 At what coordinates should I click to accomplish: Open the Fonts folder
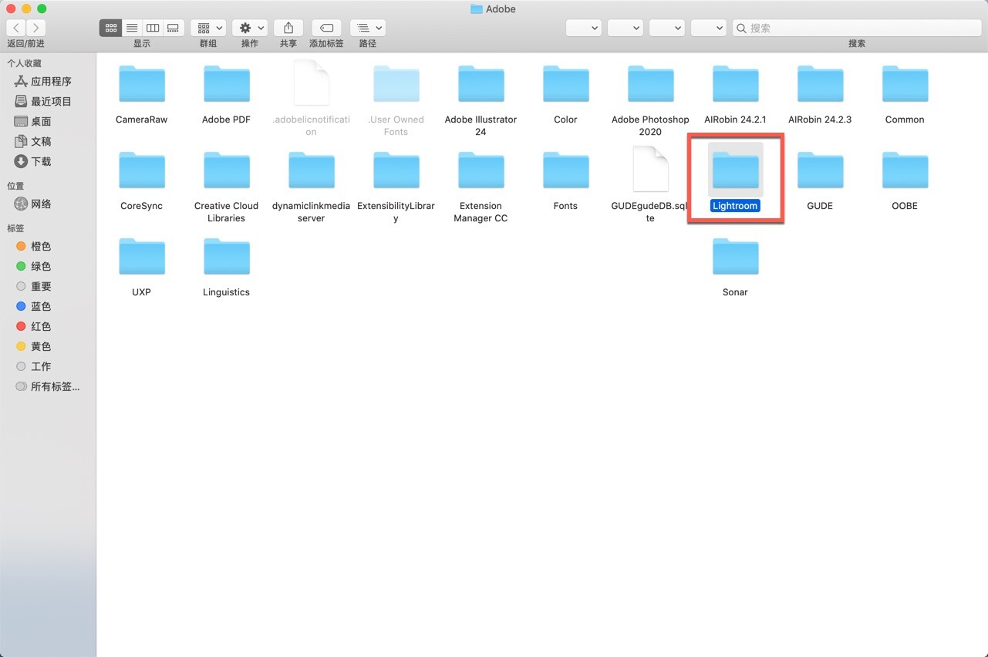coord(565,171)
